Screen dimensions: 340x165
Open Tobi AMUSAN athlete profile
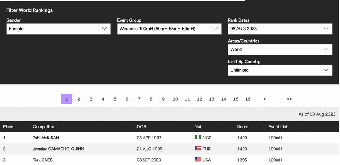(46, 138)
